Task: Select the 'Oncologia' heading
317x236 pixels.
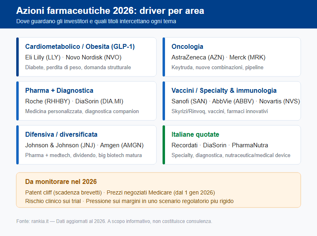Action: point(187,46)
